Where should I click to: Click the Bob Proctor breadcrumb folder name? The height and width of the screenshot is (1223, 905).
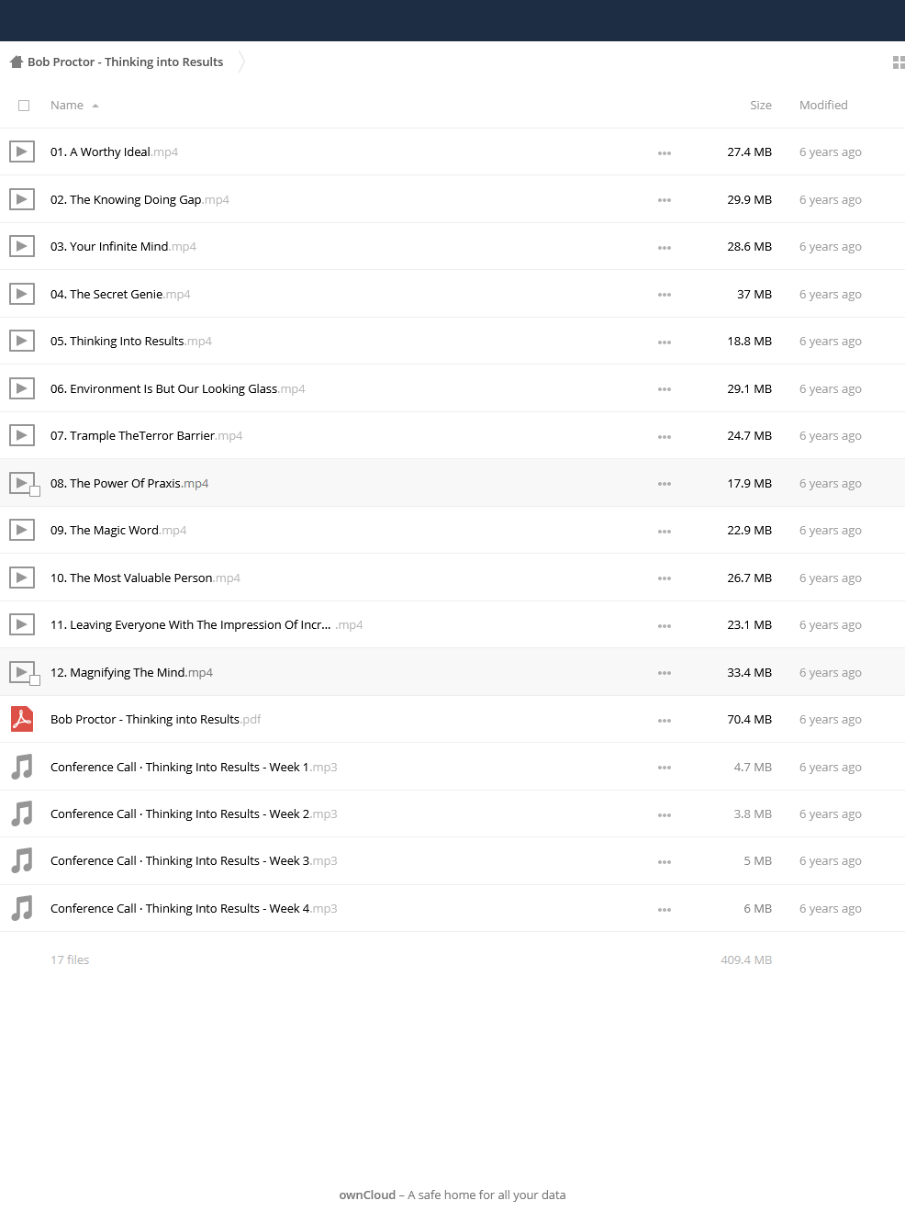[125, 62]
